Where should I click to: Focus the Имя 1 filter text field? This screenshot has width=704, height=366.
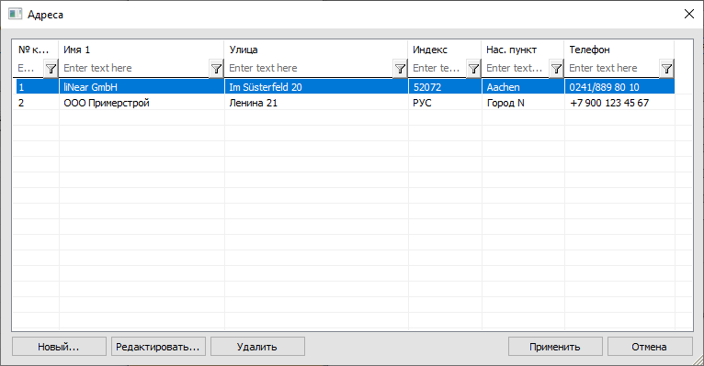click(134, 68)
